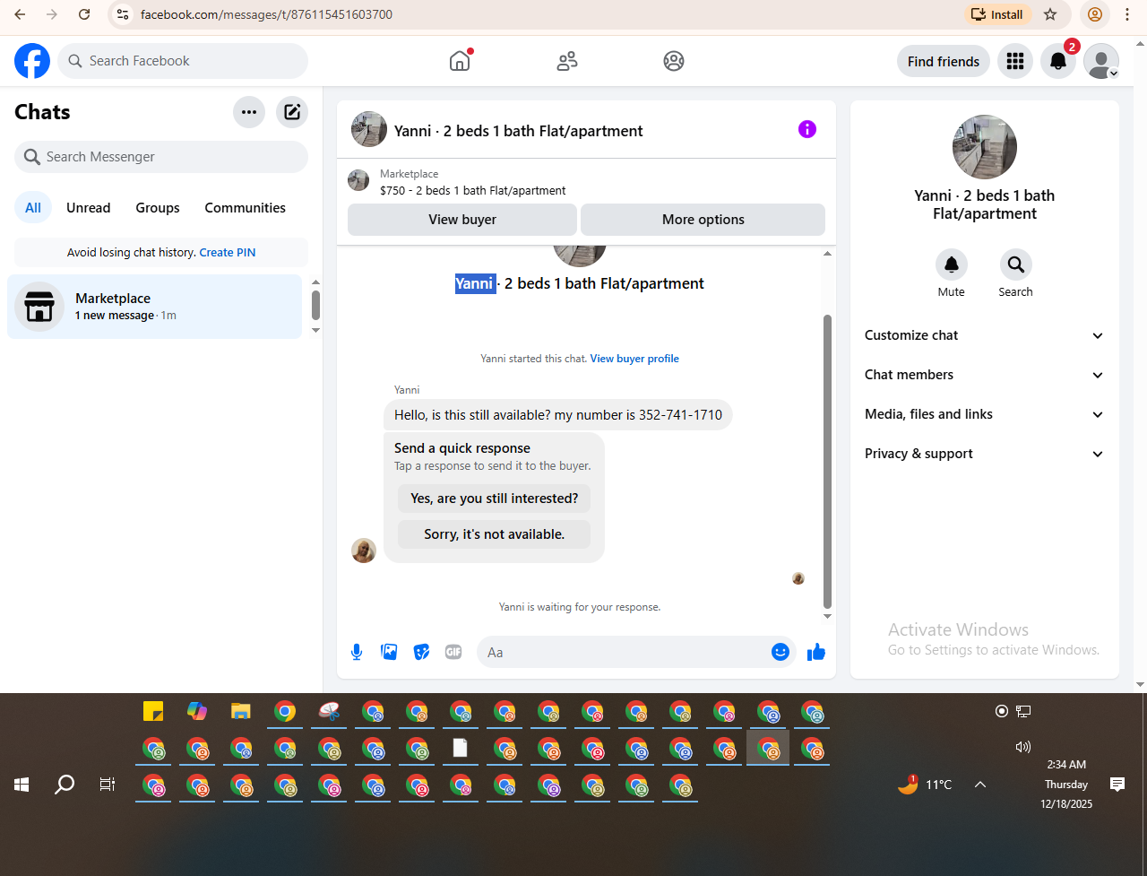Click the Search Facebook field
The width and height of the screenshot is (1147, 876).
click(x=183, y=61)
